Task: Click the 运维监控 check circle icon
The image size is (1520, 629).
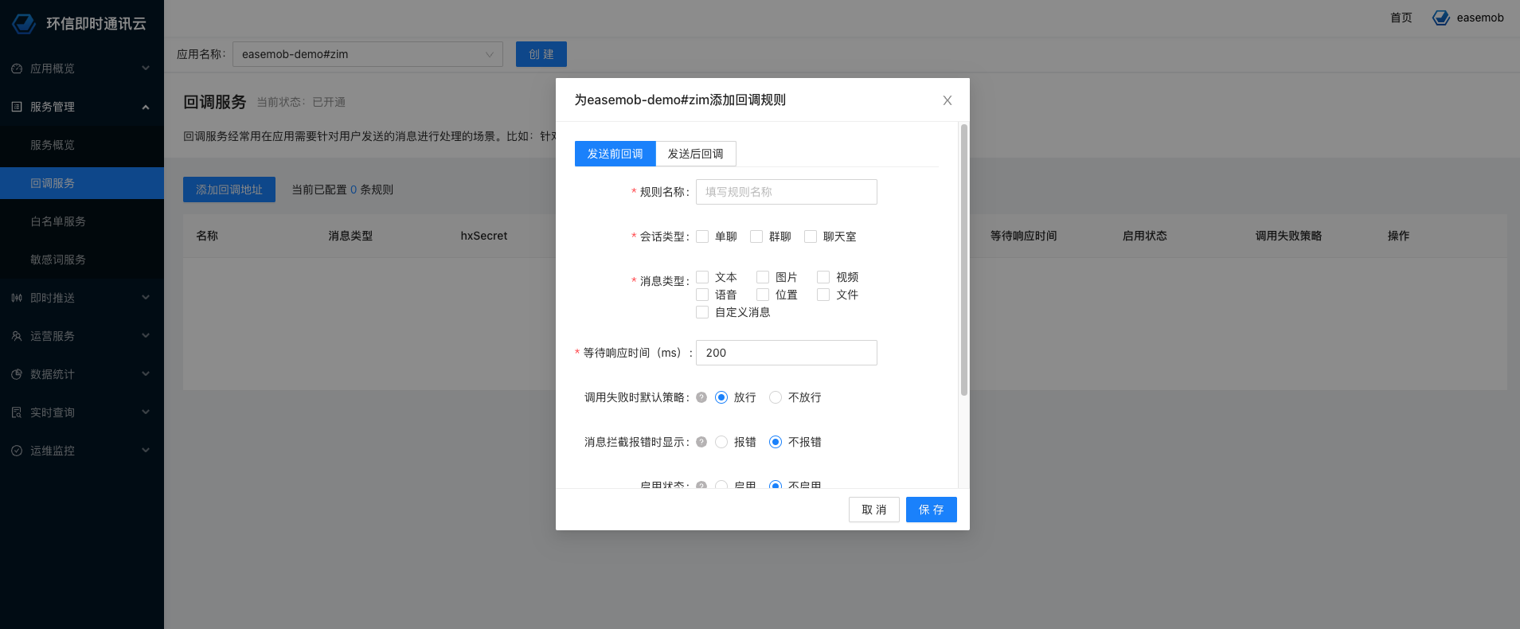Action: point(17,451)
